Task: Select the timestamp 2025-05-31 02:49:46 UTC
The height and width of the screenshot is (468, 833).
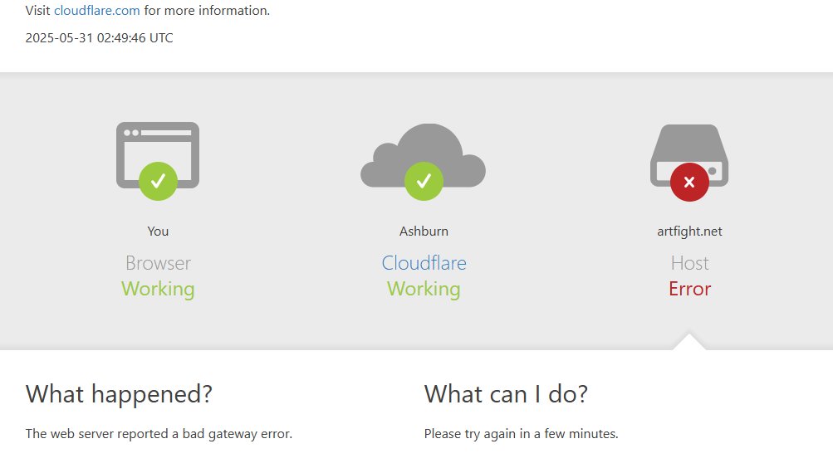Action: click(x=100, y=38)
